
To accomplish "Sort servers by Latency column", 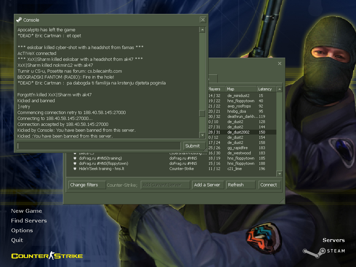I will click(267, 89).
